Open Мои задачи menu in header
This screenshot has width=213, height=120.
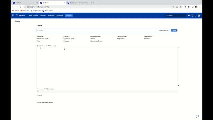coord(33,16)
